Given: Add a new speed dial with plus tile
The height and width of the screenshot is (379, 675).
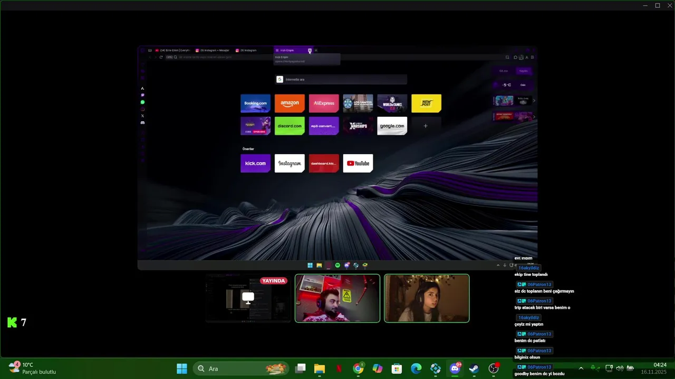Looking at the screenshot, I should coord(426,126).
